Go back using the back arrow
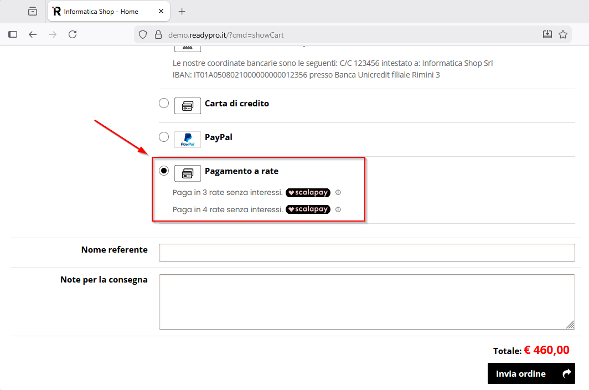This screenshot has width=589, height=390. click(33, 34)
